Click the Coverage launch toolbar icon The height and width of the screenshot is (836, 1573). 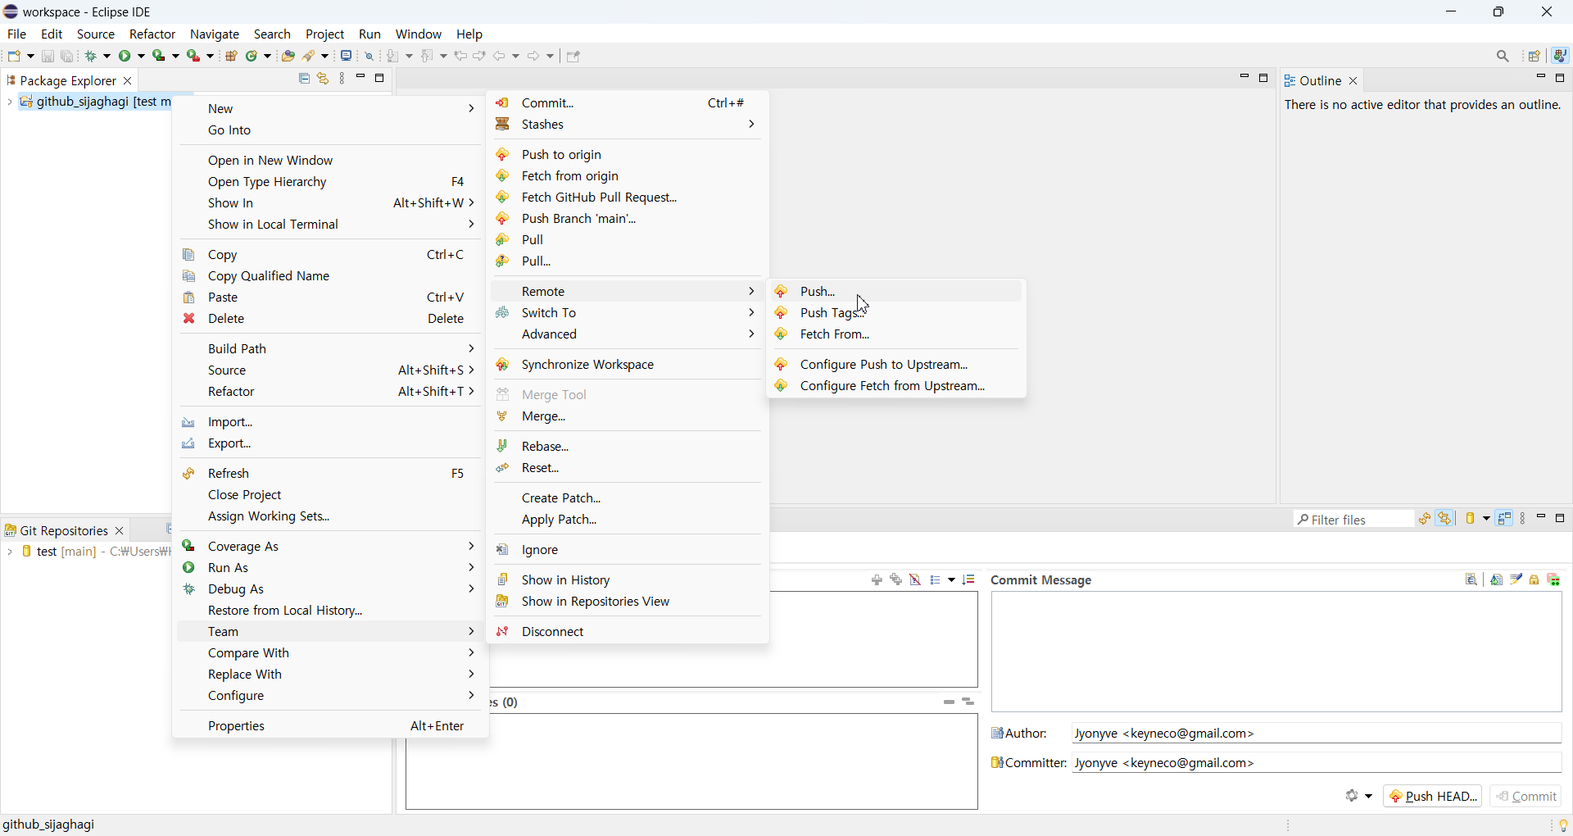[x=160, y=56]
